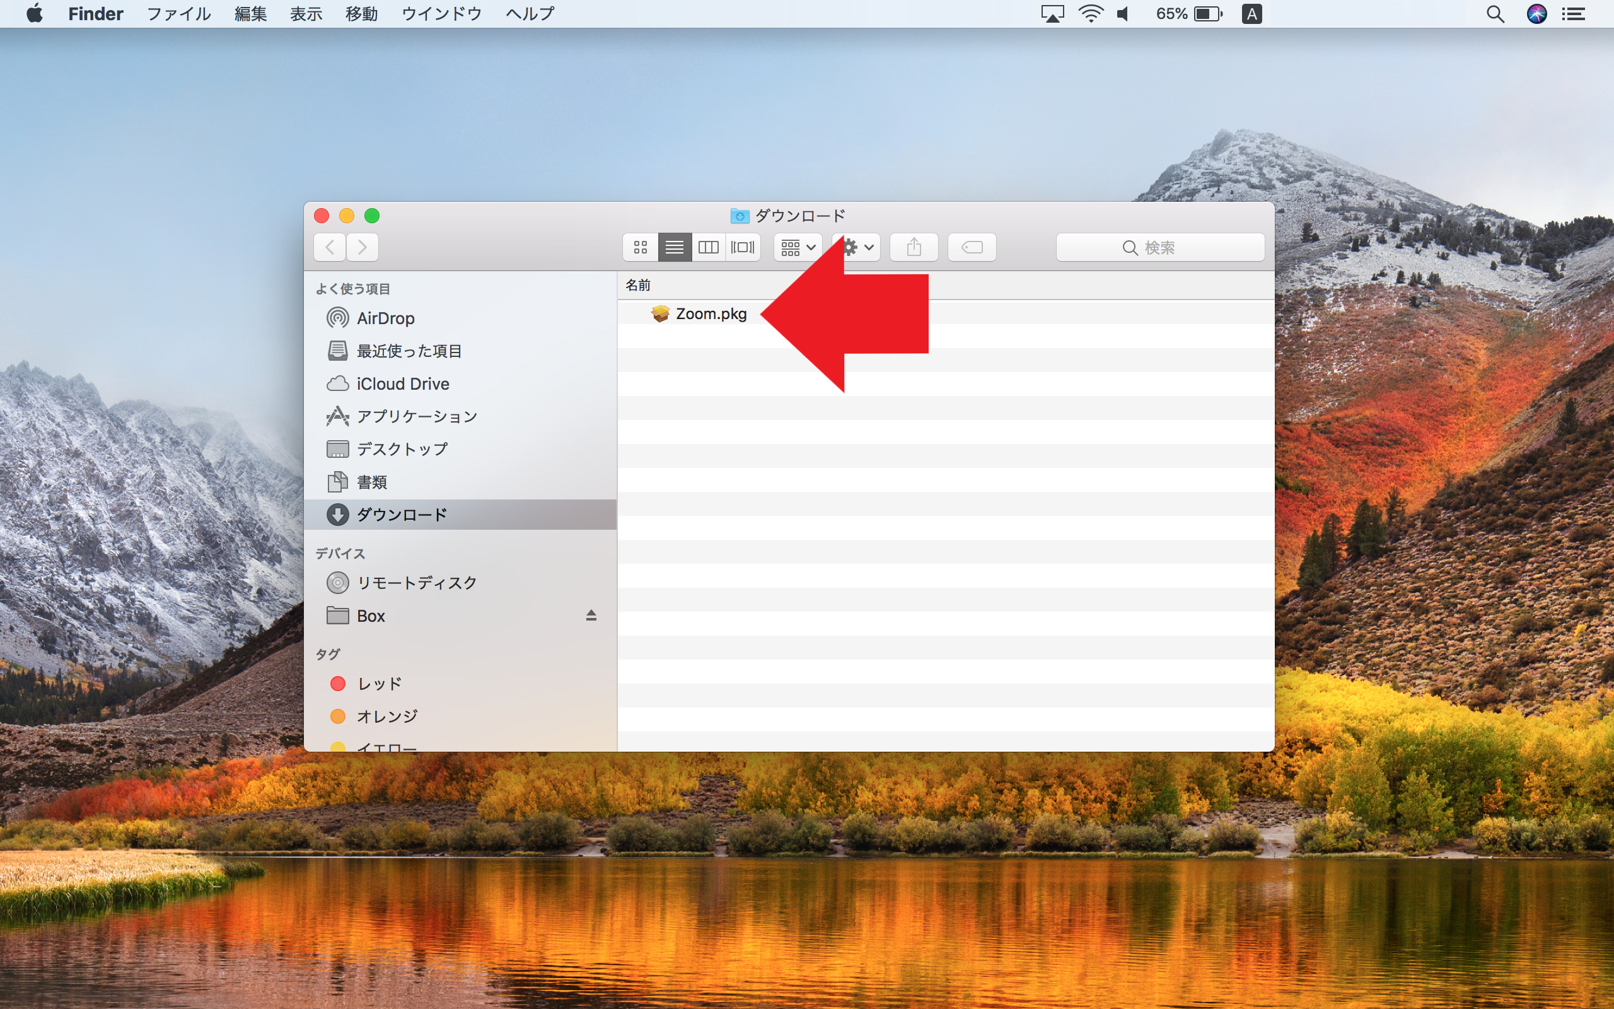1614x1009 pixels.
Task: Select the Zoom.pkg file
Action: tap(711, 313)
